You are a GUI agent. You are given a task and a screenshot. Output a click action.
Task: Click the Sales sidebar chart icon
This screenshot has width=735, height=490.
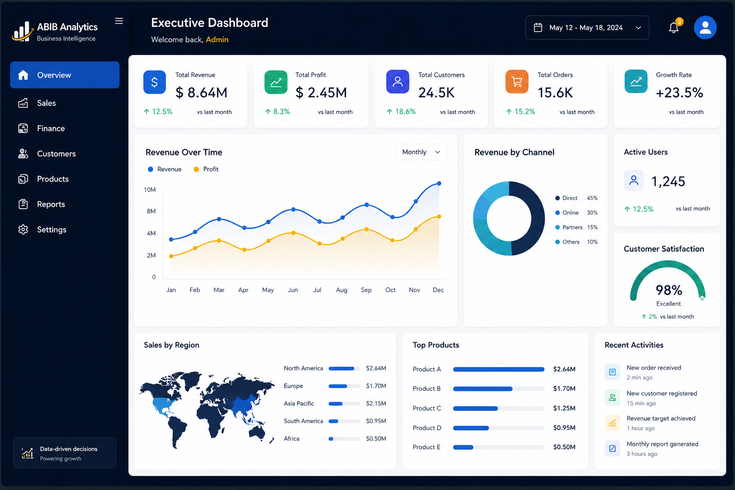pos(23,103)
